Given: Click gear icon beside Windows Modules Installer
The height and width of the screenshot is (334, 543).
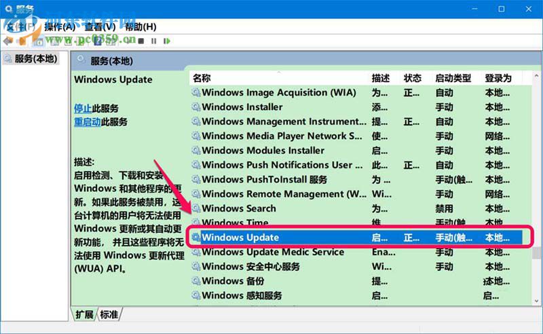Looking at the screenshot, I should (x=196, y=151).
